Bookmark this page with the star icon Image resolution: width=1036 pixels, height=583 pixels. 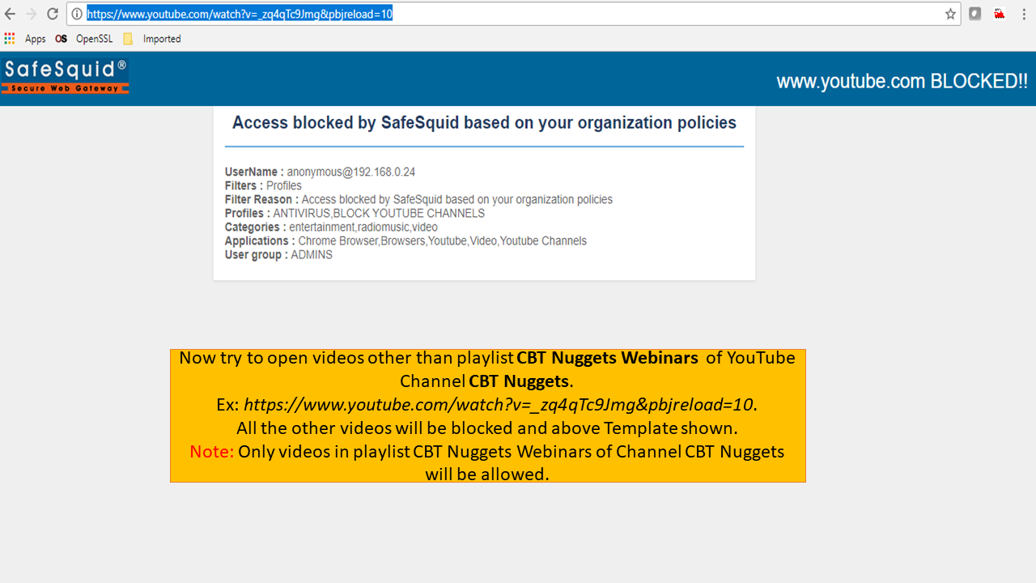[950, 14]
